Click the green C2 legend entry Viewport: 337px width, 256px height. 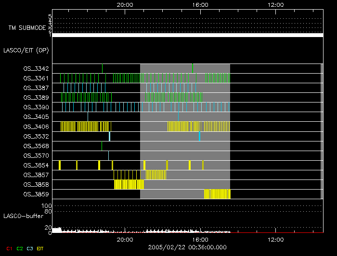[20, 248]
